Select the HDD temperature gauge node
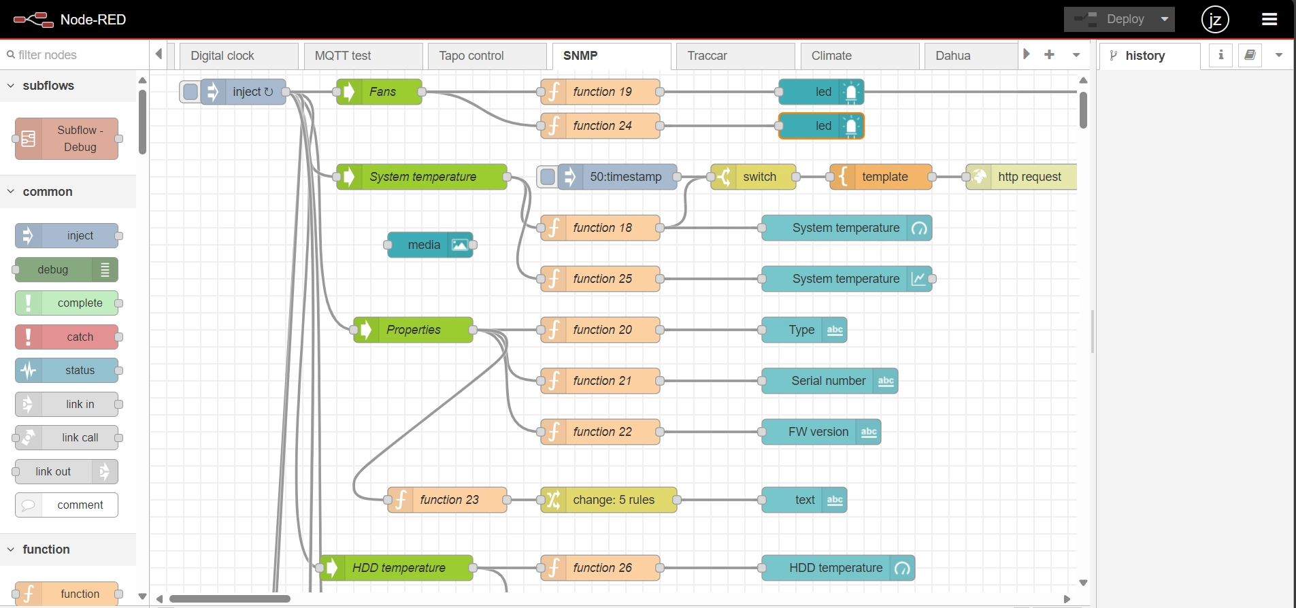 (x=838, y=568)
